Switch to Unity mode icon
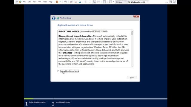 [x=98, y=2]
